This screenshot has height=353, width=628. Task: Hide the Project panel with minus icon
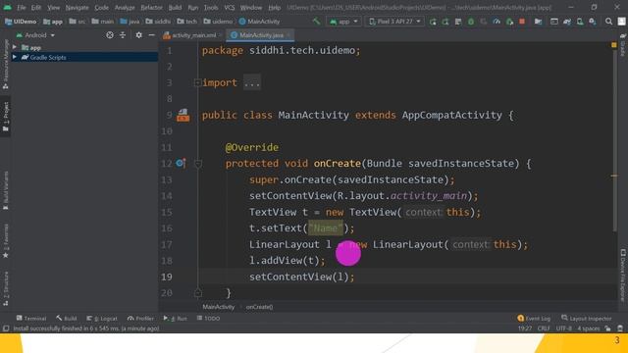click(x=151, y=35)
